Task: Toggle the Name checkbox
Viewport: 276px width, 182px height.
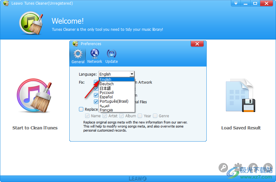Action: pyautogui.click(x=87, y=116)
